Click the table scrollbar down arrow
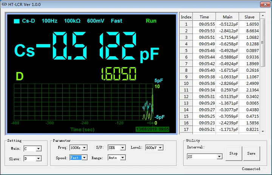272x175 pixels. click(x=263, y=131)
